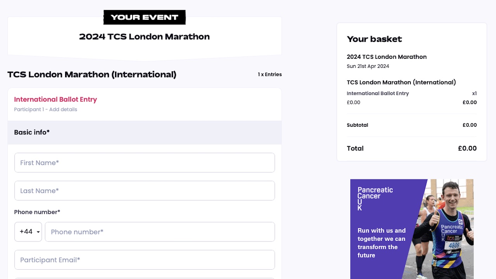Click the Phone number input field

160,232
